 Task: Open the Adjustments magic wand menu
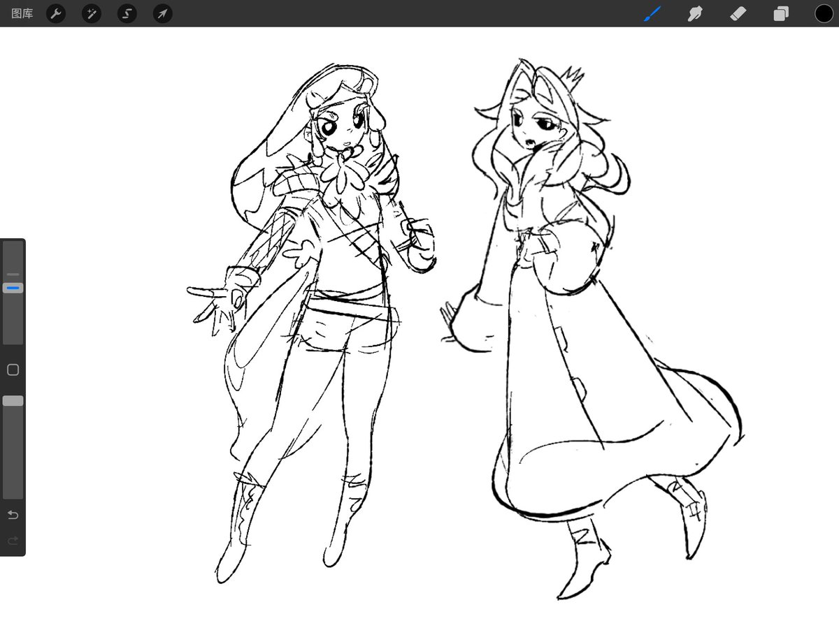(x=92, y=13)
